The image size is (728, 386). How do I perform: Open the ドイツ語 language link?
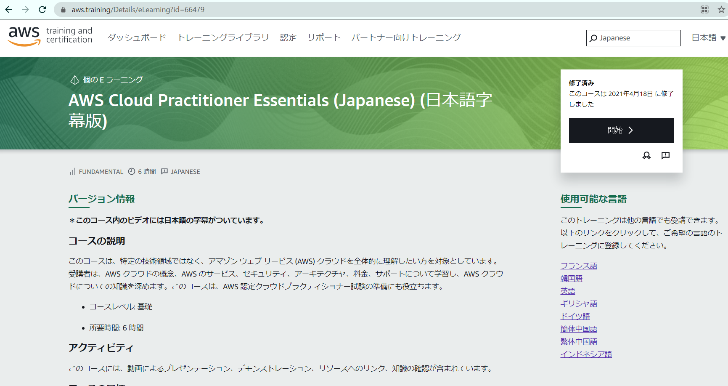pyautogui.click(x=575, y=317)
